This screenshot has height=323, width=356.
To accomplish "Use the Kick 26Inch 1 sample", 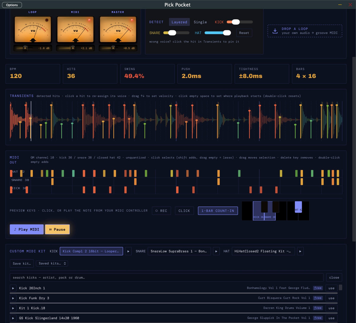I will (331, 288).
